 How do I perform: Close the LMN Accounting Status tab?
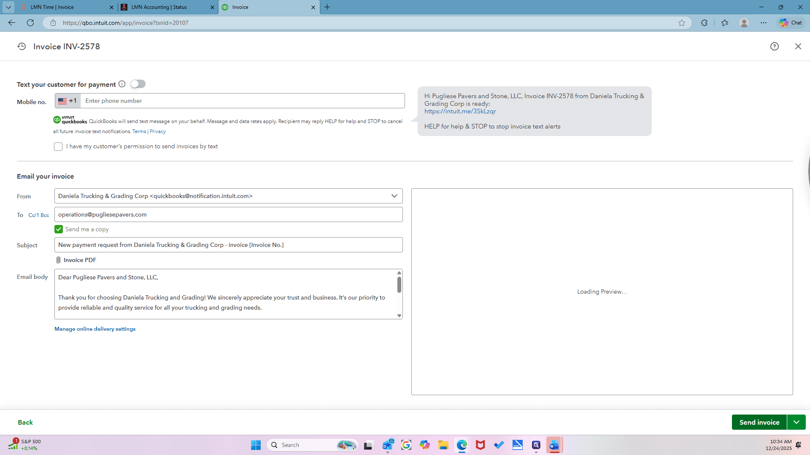(x=212, y=7)
